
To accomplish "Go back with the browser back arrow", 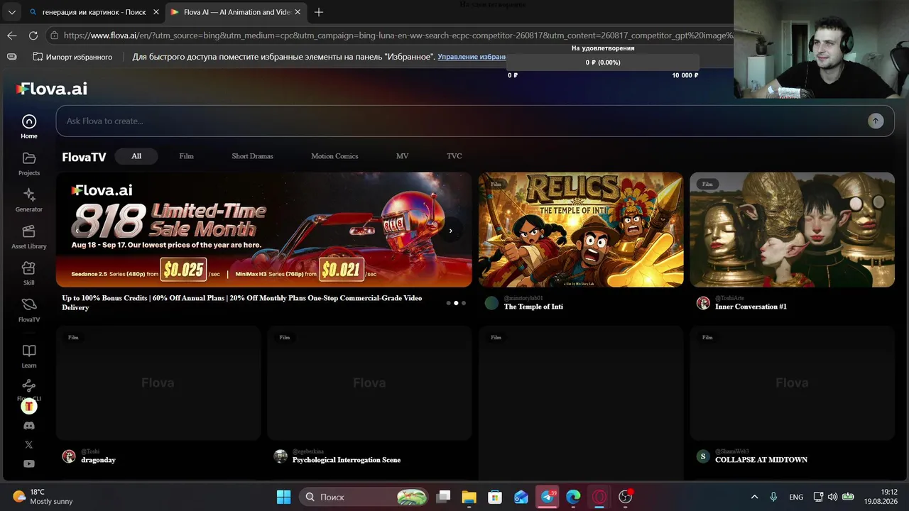I will [12, 35].
